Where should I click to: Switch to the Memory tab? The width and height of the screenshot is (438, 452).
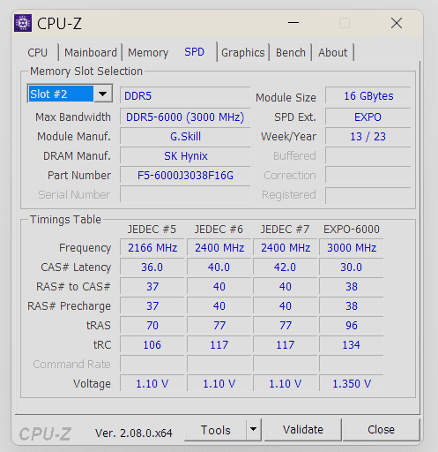click(x=148, y=53)
